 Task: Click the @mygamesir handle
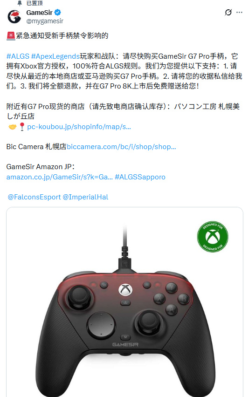pos(45,21)
